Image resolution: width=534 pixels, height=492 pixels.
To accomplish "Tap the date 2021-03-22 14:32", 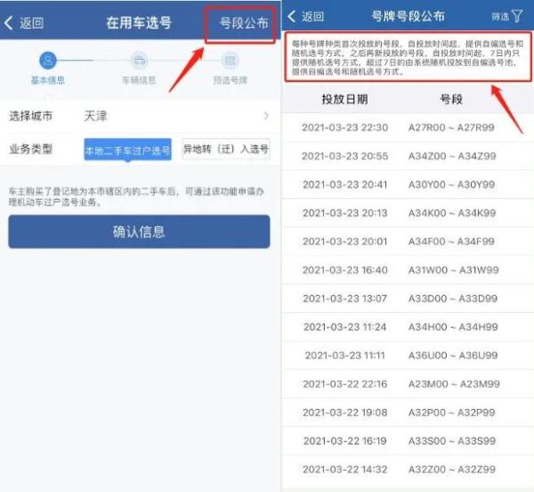I will tap(344, 470).
